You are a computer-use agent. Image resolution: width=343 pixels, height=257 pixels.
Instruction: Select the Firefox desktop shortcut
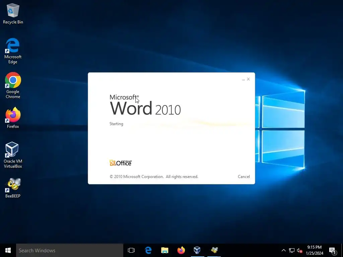click(13, 117)
